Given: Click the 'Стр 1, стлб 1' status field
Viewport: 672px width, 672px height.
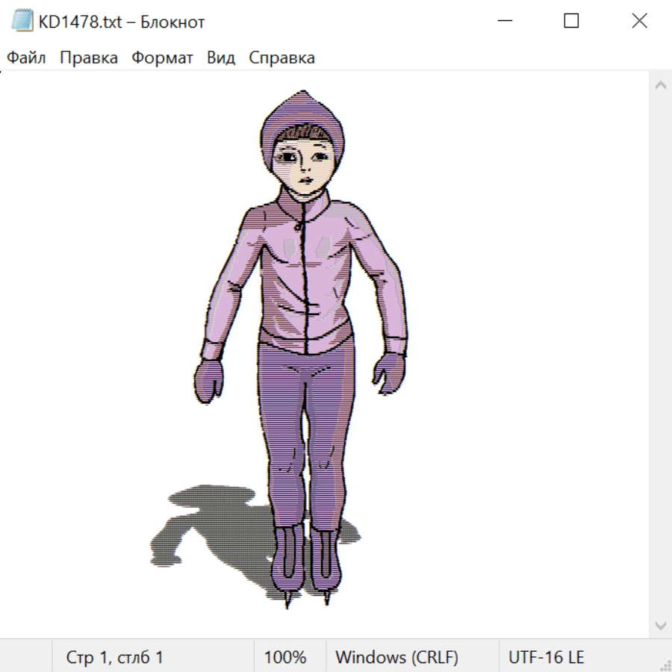Looking at the screenshot, I should click(x=115, y=657).
